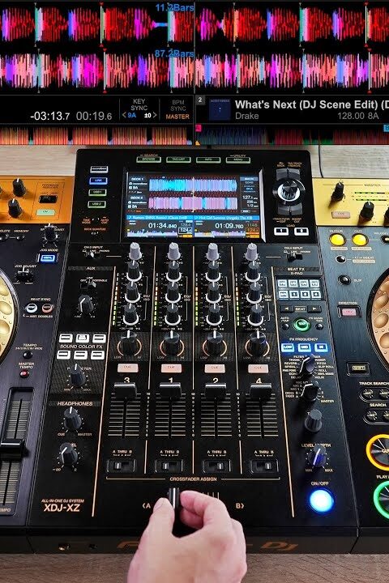Toggle headphone CUE for channel 4

[x=259, y=369]
